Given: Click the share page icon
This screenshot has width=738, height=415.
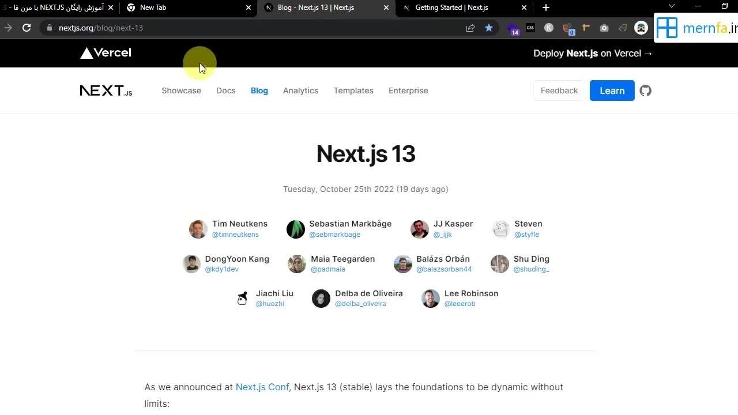Looking at the screenshot, I should pyautogui.click(x=470, y=28).
